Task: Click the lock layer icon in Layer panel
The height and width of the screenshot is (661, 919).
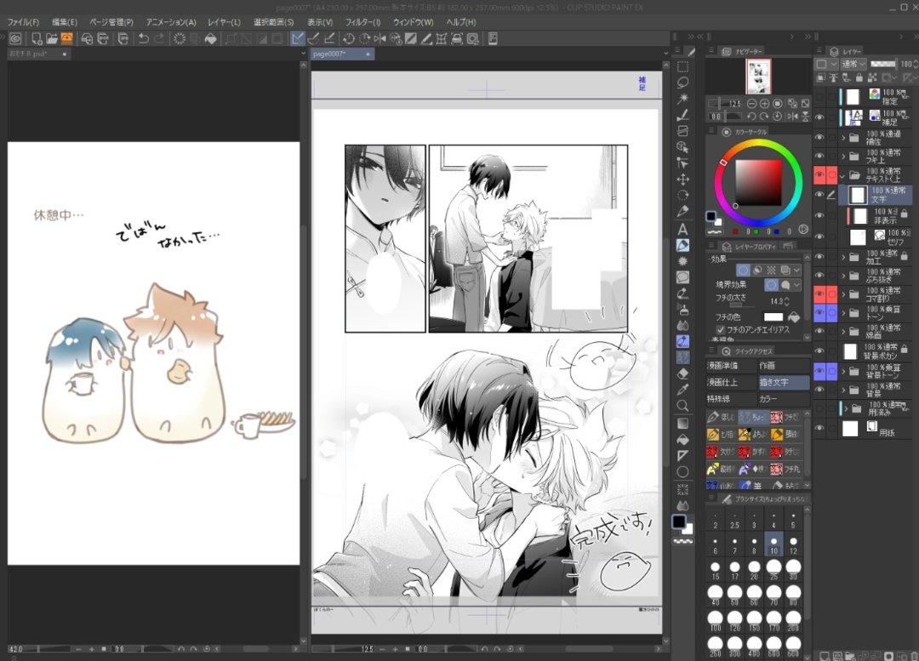Action: (859, 77)
